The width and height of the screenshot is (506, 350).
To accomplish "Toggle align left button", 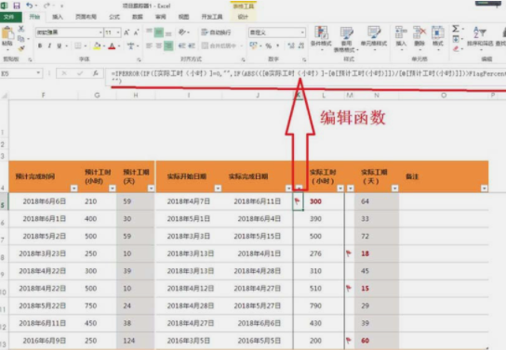I will (x=149, y=46).
